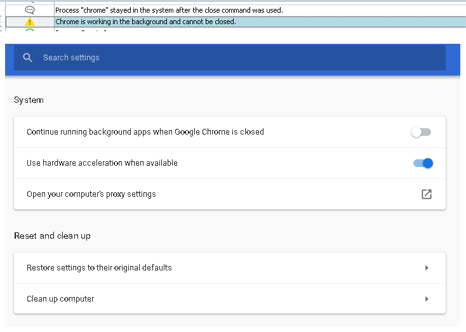Click the external link icon for proxy settings

pyautogui.click(x=427, y=194)
